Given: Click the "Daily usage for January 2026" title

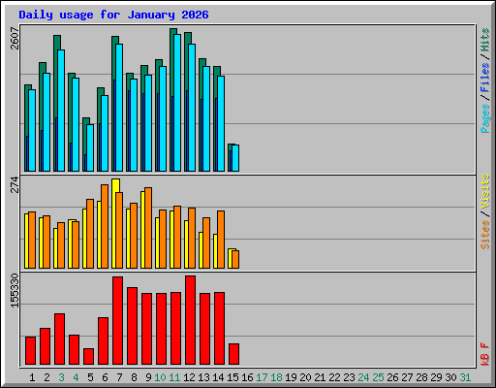Looking at the screenshot, I should coord(113,15).
